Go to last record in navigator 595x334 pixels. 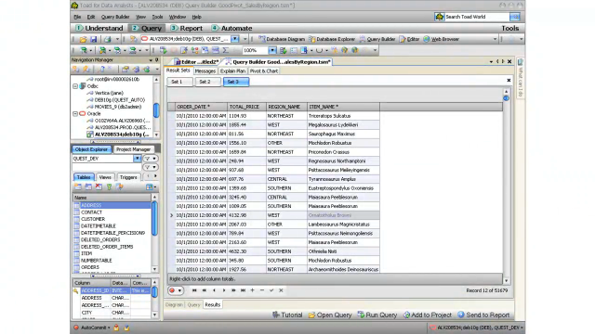(x=243, y=290)
